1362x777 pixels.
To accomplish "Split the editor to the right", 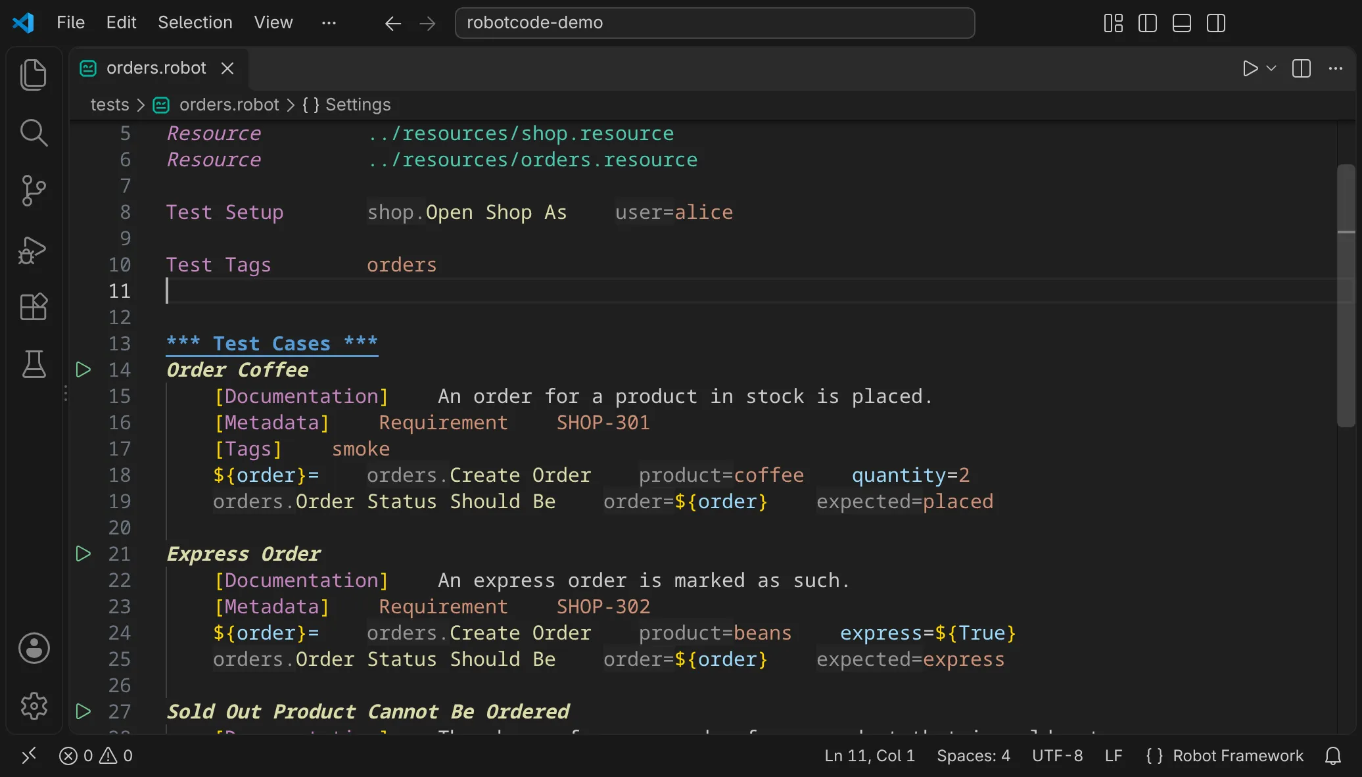I will click(1302, 68).
